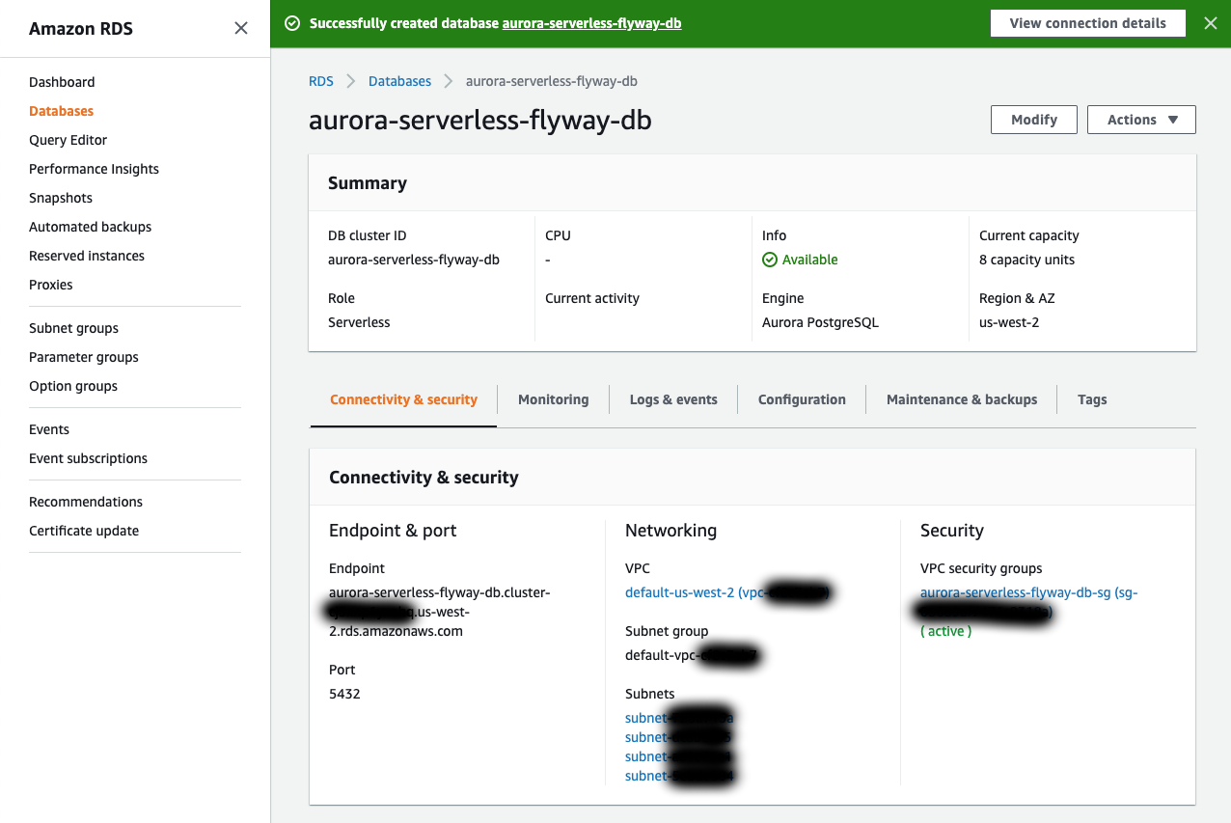Switch to Logs & events tab
This screenshot has height=823, width=1231.
point(673,399)
